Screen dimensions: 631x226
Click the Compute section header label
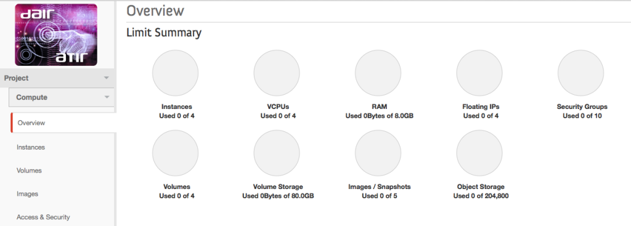pyautogui.click(x=32, y=97)
